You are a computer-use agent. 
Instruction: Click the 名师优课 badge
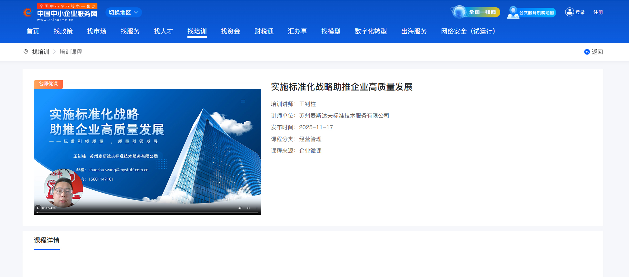click(x=48, y=84)
